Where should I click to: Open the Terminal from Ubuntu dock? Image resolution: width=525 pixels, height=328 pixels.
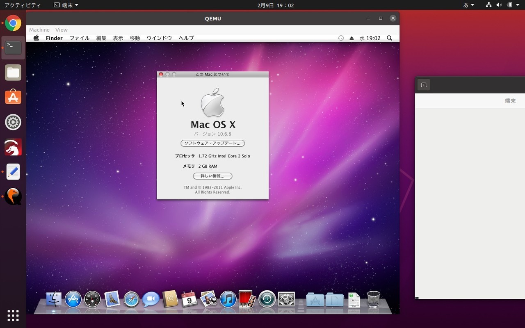[13, 48]
